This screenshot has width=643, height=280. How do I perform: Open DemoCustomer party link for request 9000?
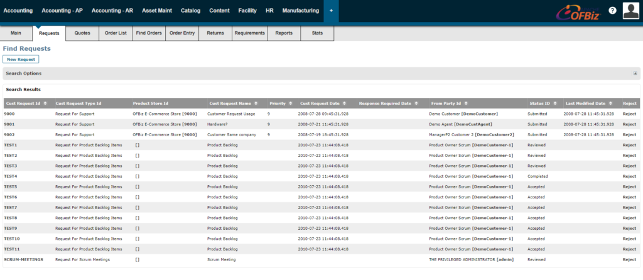[x=480, y=114]
